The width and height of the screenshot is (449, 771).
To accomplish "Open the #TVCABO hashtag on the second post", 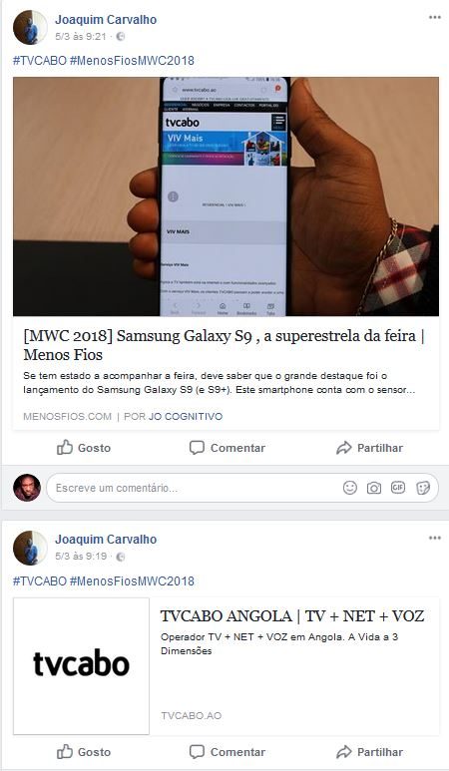I will [39, 581].
